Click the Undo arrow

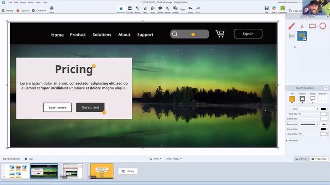coord(190,9)
